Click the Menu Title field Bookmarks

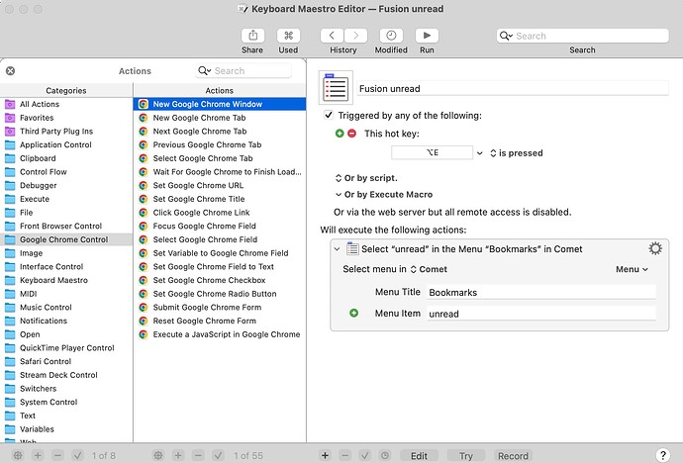tap(541, 292)
